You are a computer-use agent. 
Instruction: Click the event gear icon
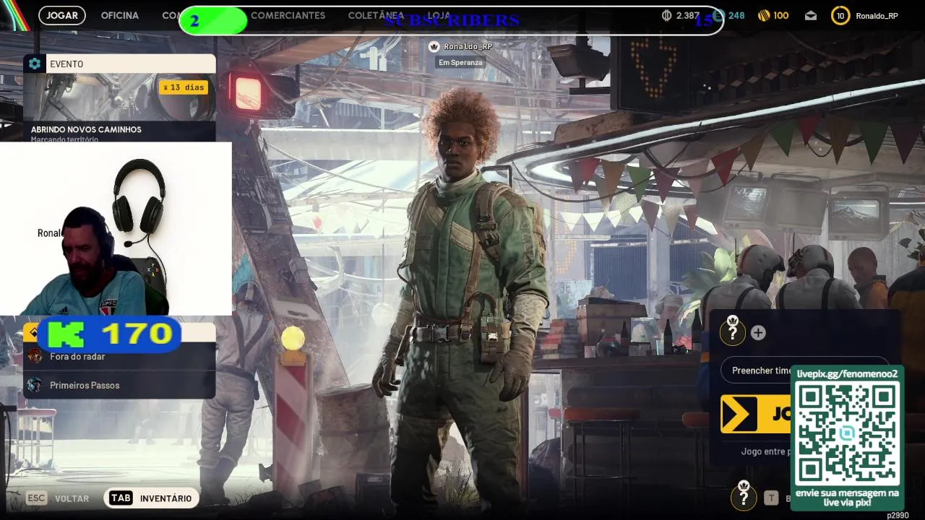(x=35, y=64)
